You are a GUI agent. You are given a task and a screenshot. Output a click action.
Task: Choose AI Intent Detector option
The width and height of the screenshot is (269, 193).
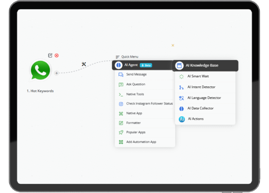tap(201, 87)
